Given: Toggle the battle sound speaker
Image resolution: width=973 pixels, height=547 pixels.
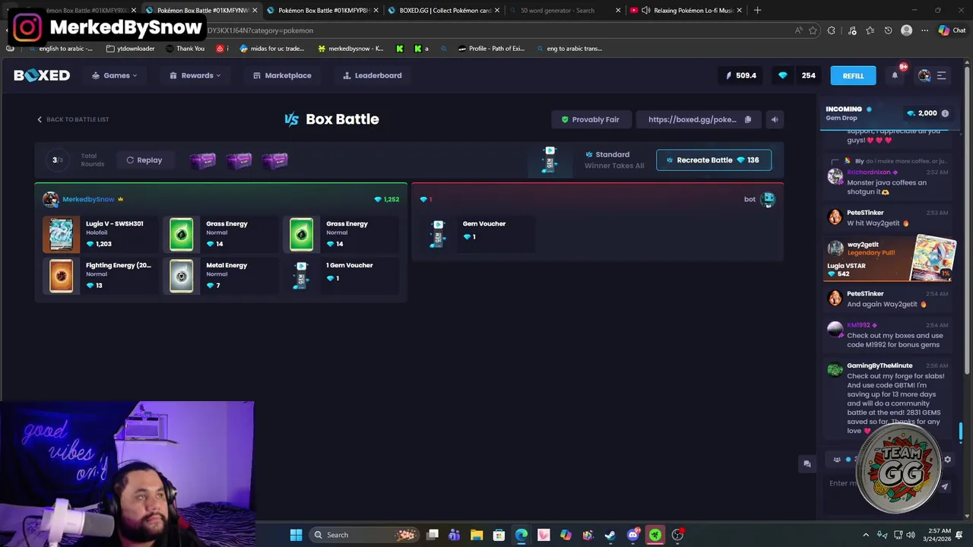Looking at the screenshot, I should click(x=775, y=119).
